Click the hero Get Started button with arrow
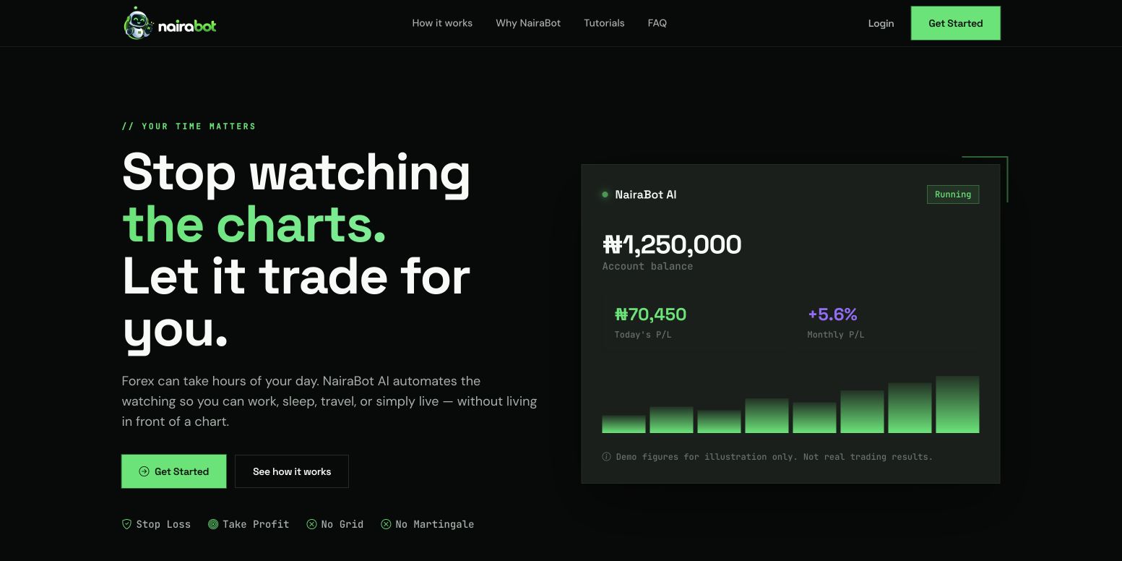This screenshot has width=1122, height=561. point(173,471)
